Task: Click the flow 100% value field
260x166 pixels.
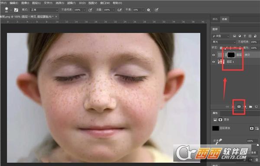Action: pyautogui.click(x=107, y=10)
